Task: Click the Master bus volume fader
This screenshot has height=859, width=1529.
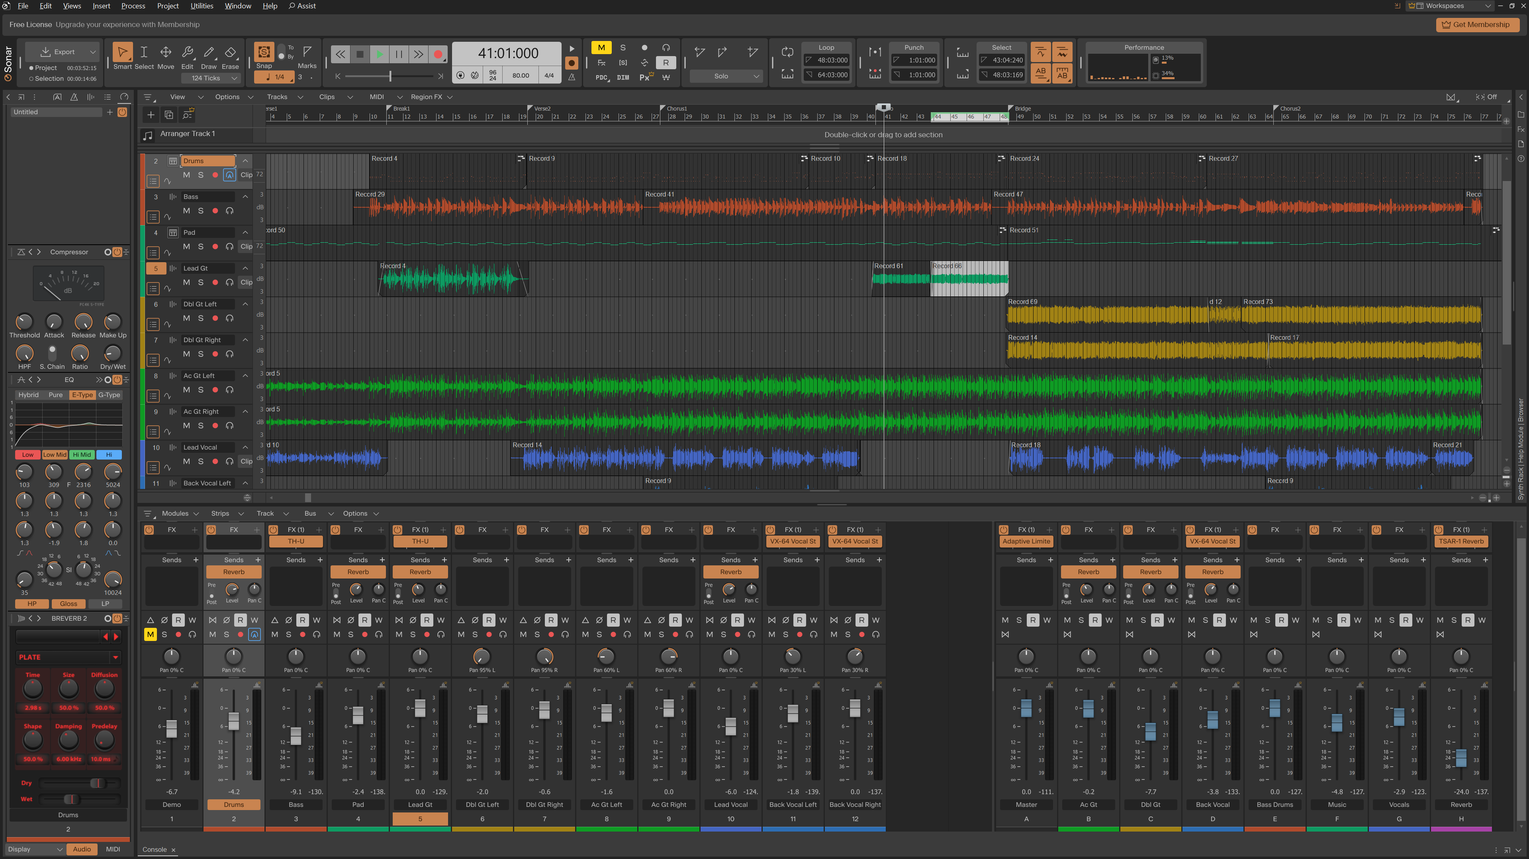Action: tap(1026, 708)
